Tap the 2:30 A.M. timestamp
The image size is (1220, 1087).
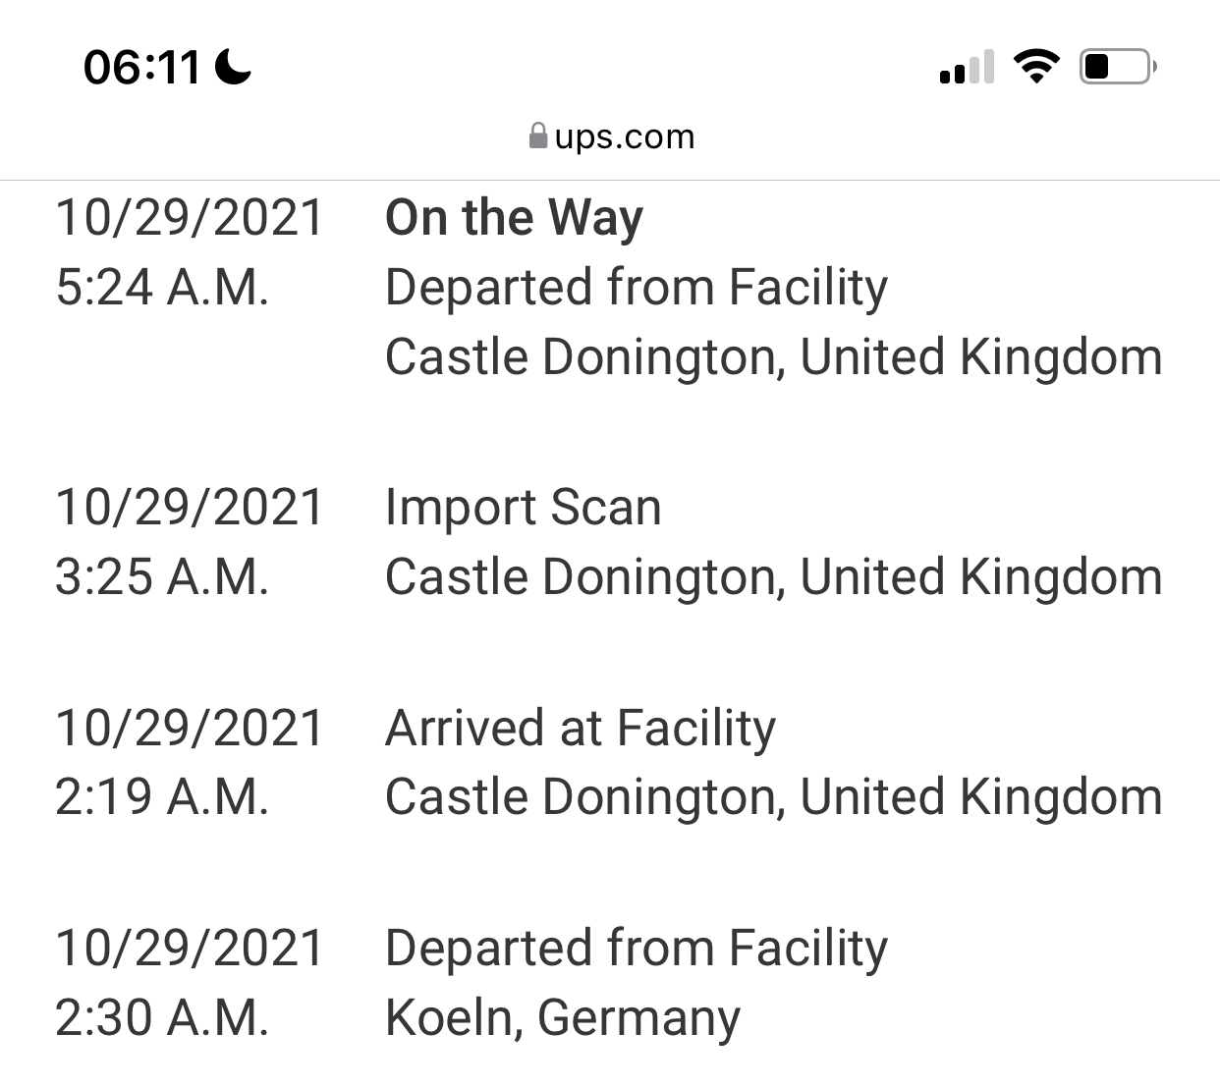tap(162, 1018)
